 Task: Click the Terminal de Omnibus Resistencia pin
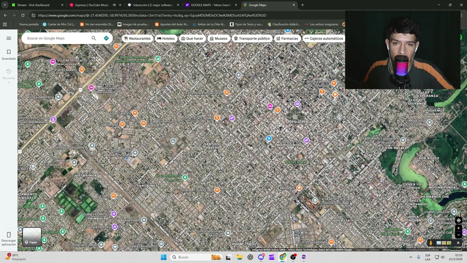pos(92,145)
